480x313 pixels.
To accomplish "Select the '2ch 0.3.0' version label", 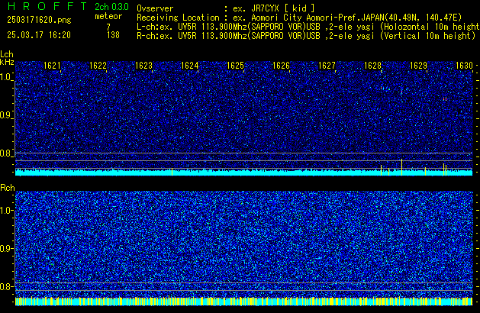I will pyautogui.click(x=111, y=7).
